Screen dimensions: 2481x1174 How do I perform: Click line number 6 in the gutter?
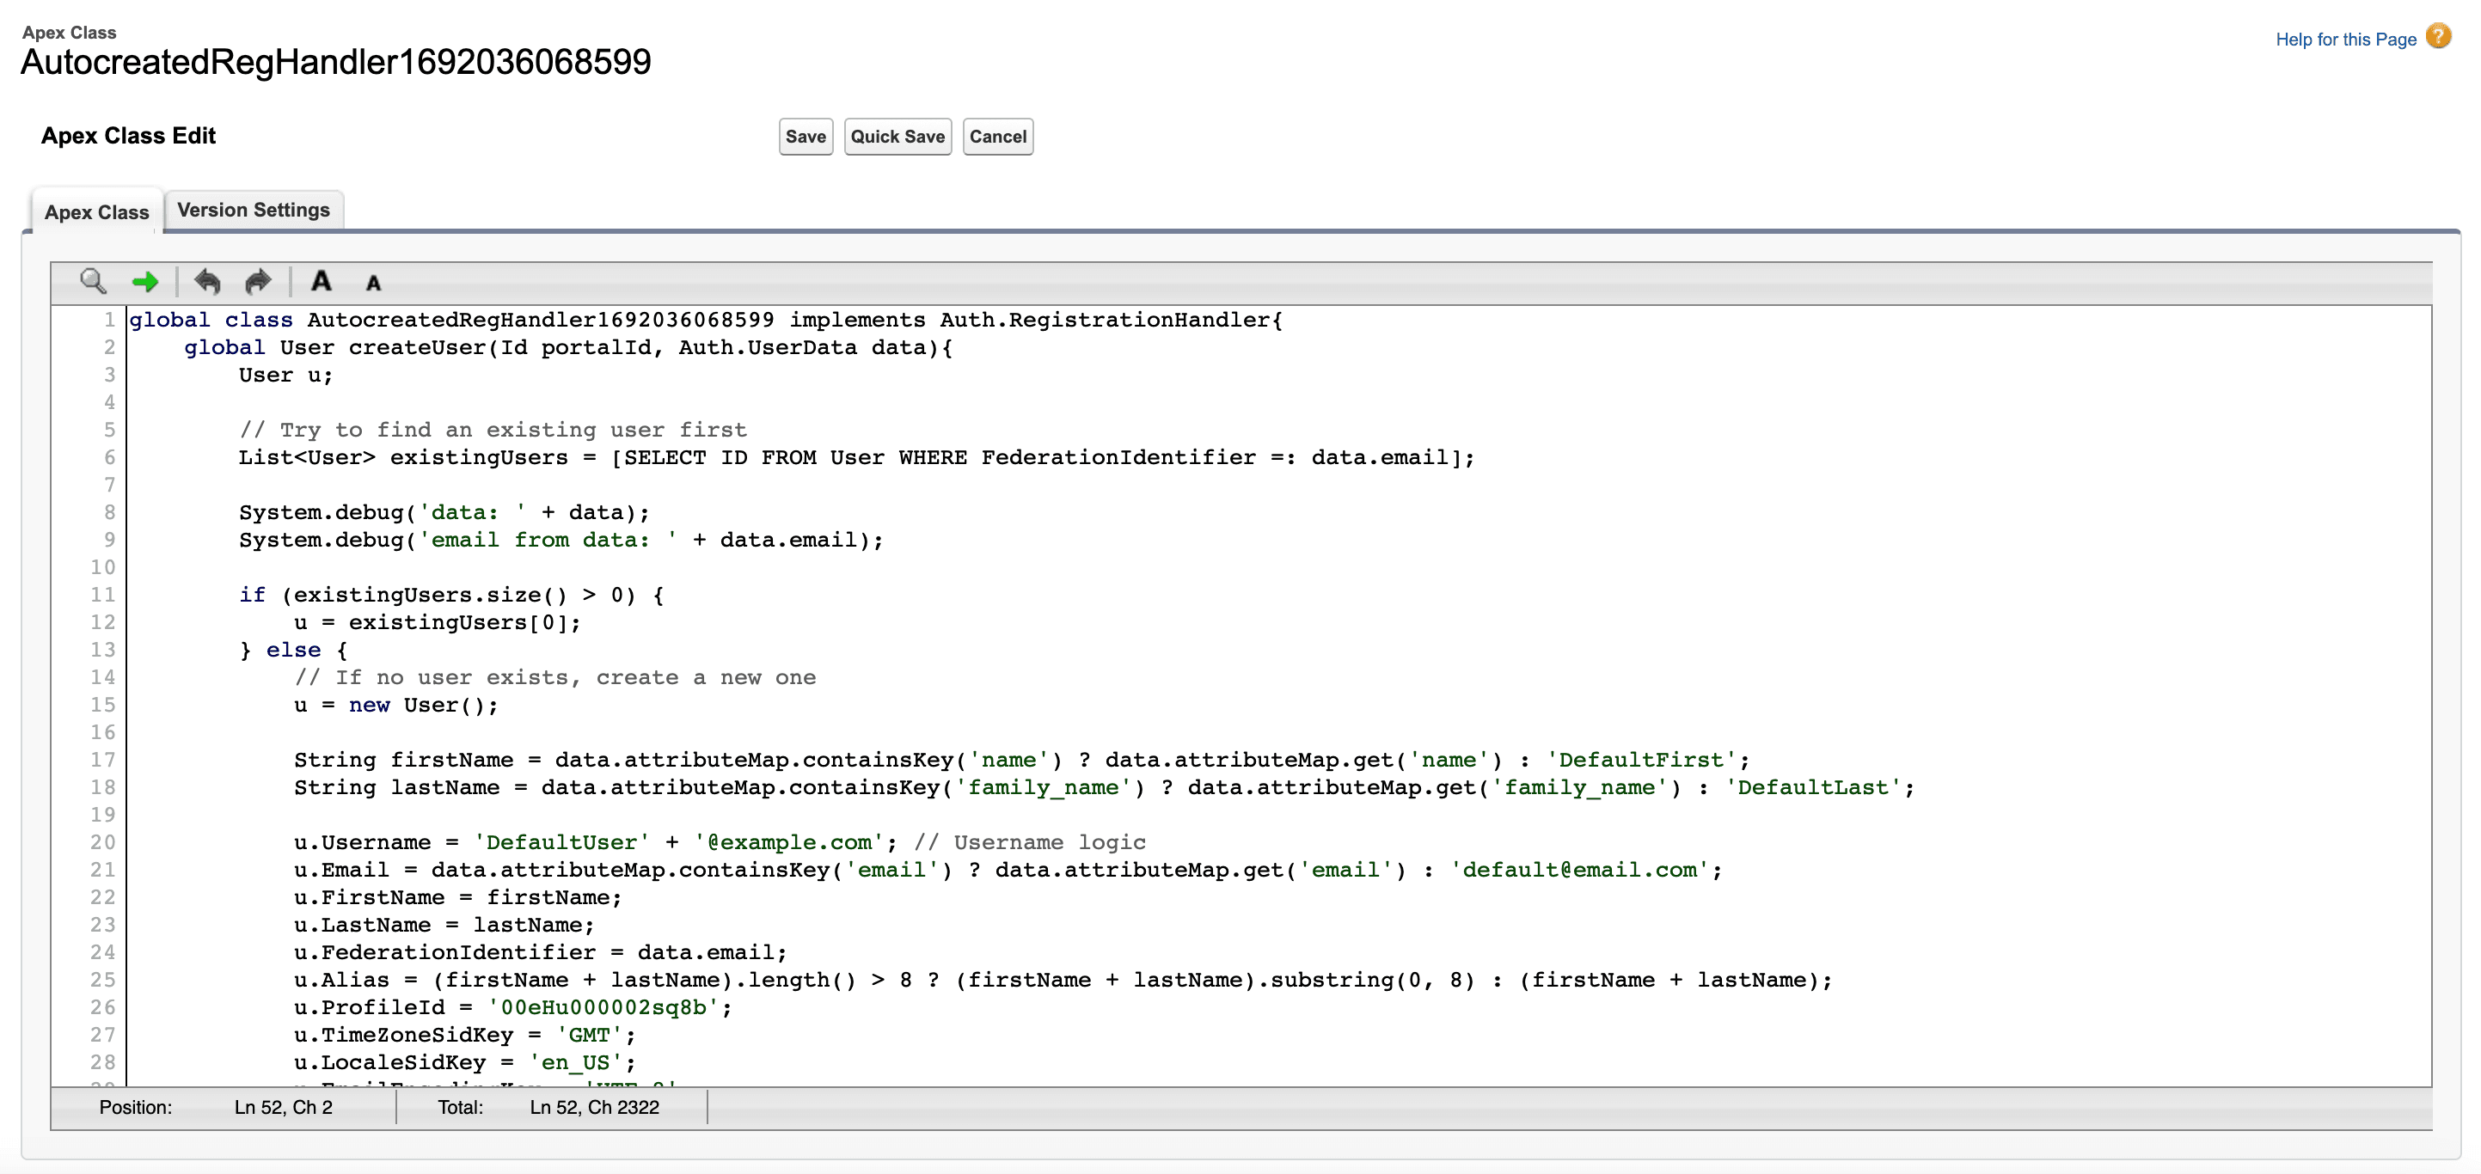pos(109,457)
